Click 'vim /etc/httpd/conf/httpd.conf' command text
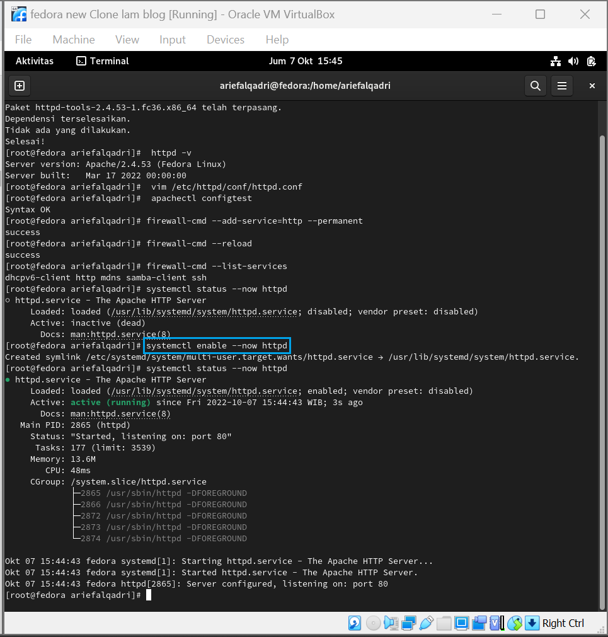Image resolution: width=608 pixels, height=637 pixels. click(227, 187)
